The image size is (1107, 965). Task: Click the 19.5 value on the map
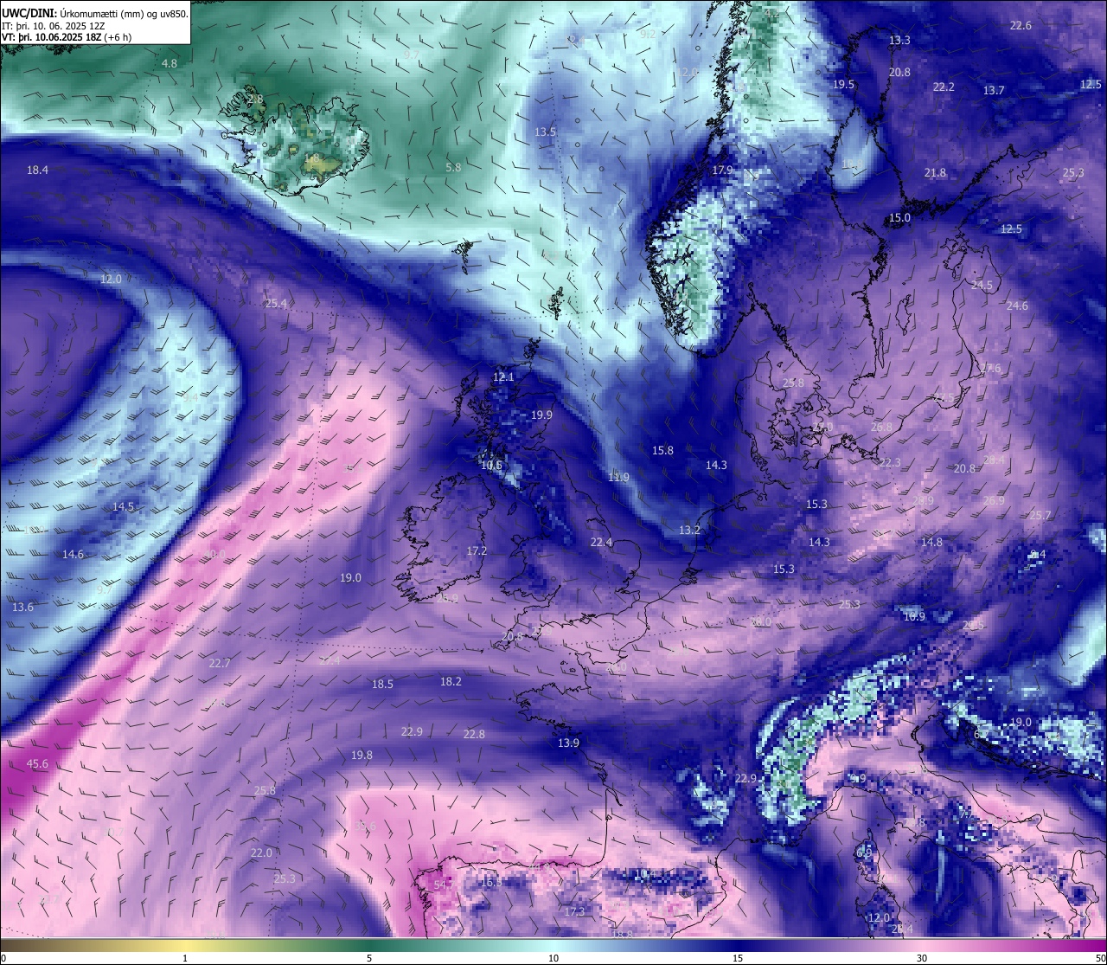click(843, 85)
